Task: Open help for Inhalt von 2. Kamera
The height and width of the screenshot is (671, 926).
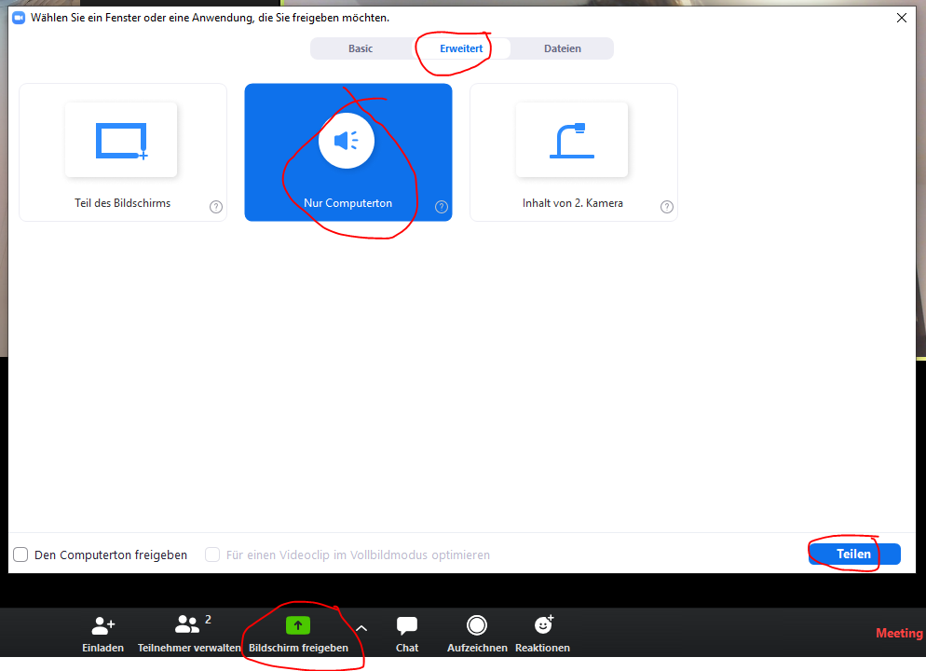Action: pyautogui.click(x=667, y=207)
